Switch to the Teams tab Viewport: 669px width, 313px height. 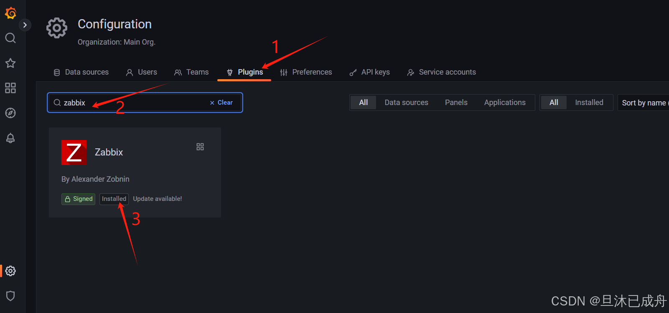pyautogui.click(x=191, y=72)
